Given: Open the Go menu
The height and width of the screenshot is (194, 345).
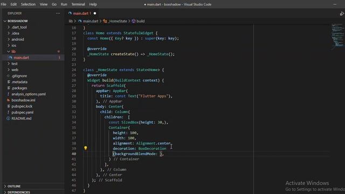Looking at the screenshot, I should 54,4.
